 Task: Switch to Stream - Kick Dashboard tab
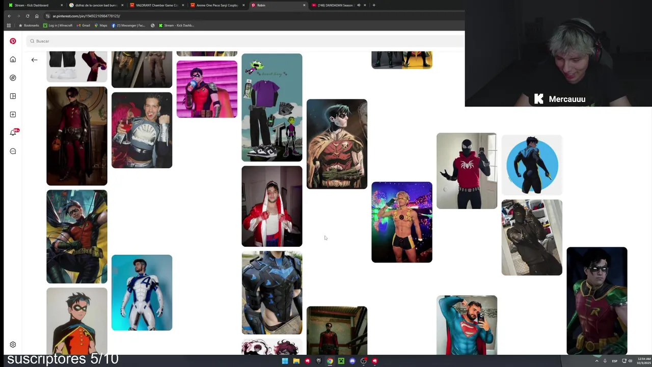tap(35, 5)
